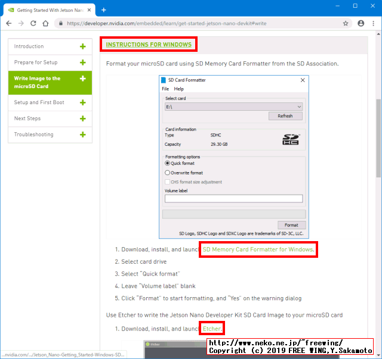The image size is (382, 359).
Task: Click the Volume label text field
Action: (x=233, y=199)
